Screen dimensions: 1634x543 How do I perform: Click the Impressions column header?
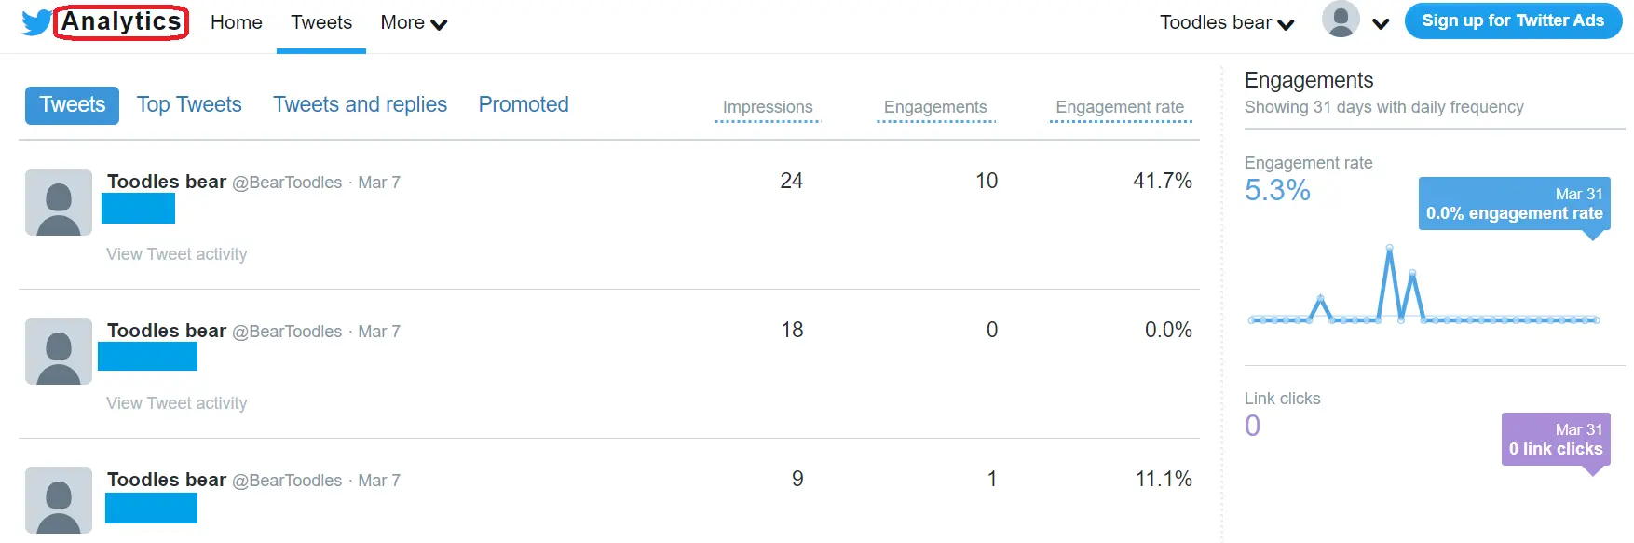[x=768, y=107]
